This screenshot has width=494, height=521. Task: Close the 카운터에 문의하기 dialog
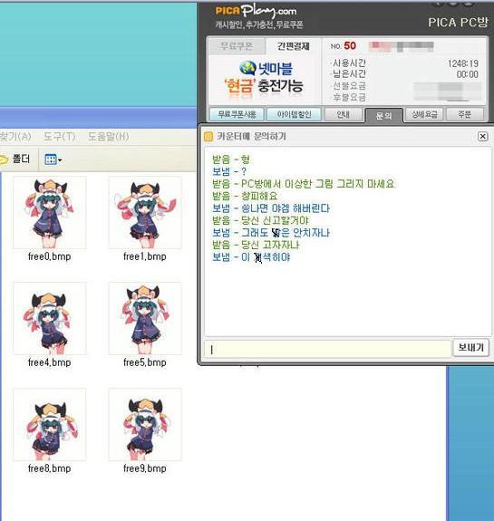[x=483, y=136]
